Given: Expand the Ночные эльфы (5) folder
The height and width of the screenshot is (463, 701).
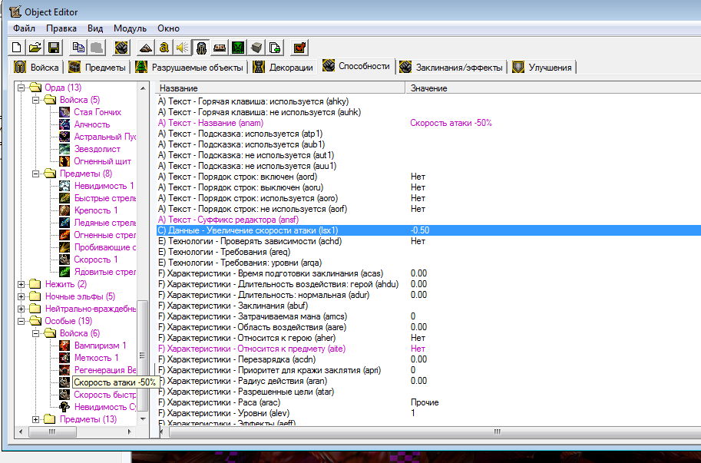Looking at the screenshot, I should click(21, 296).
